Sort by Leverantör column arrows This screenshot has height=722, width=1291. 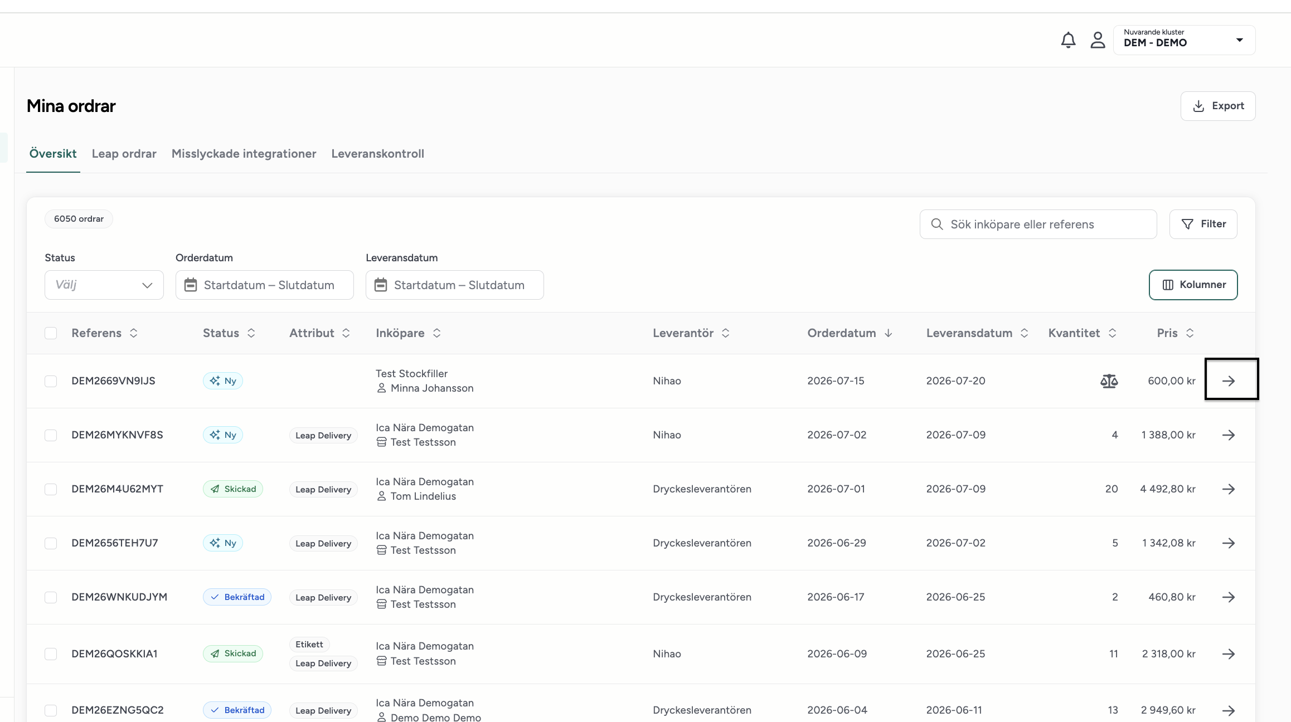(726, 333)
